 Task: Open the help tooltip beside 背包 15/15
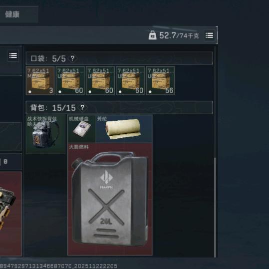(82, 108)
